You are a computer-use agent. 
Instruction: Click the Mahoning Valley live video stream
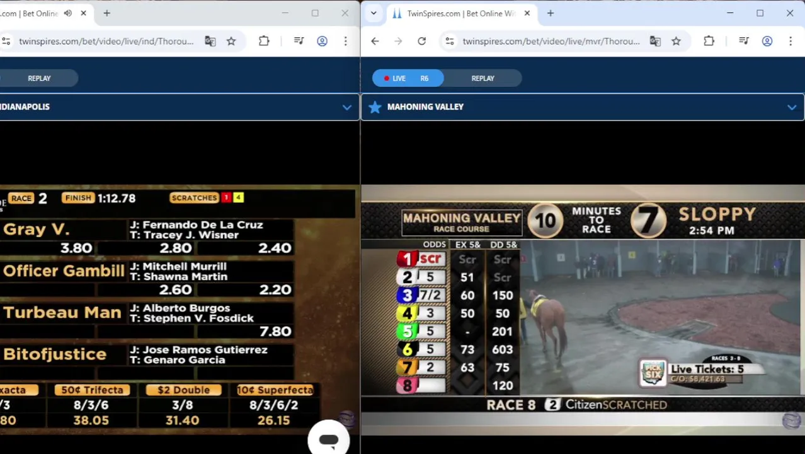583,309
